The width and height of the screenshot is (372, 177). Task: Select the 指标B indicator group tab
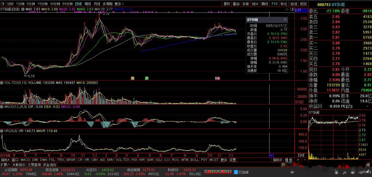pos(278,160)
